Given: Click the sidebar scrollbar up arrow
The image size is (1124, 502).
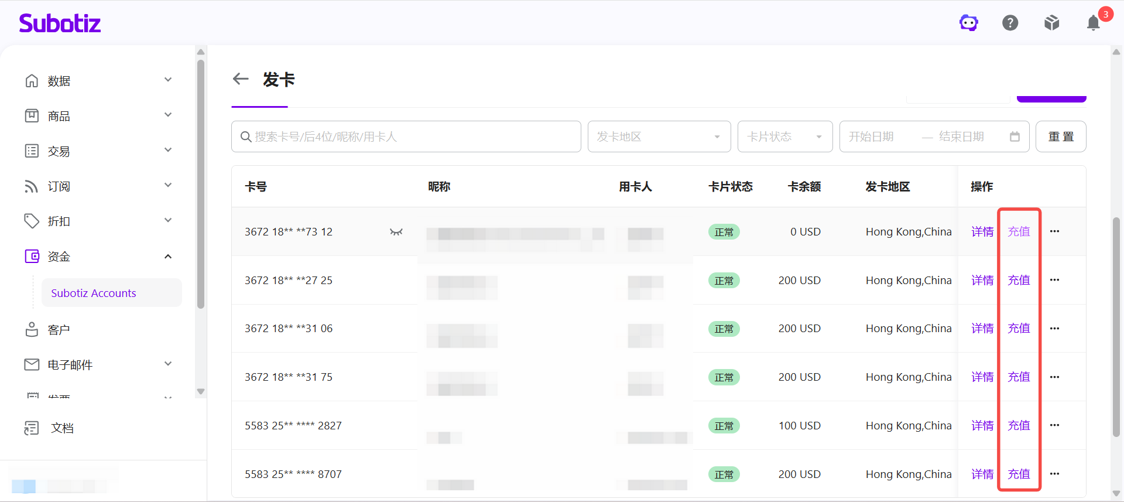Looking at the screenshot, I should pyautogui.click(x=201, y=52).
